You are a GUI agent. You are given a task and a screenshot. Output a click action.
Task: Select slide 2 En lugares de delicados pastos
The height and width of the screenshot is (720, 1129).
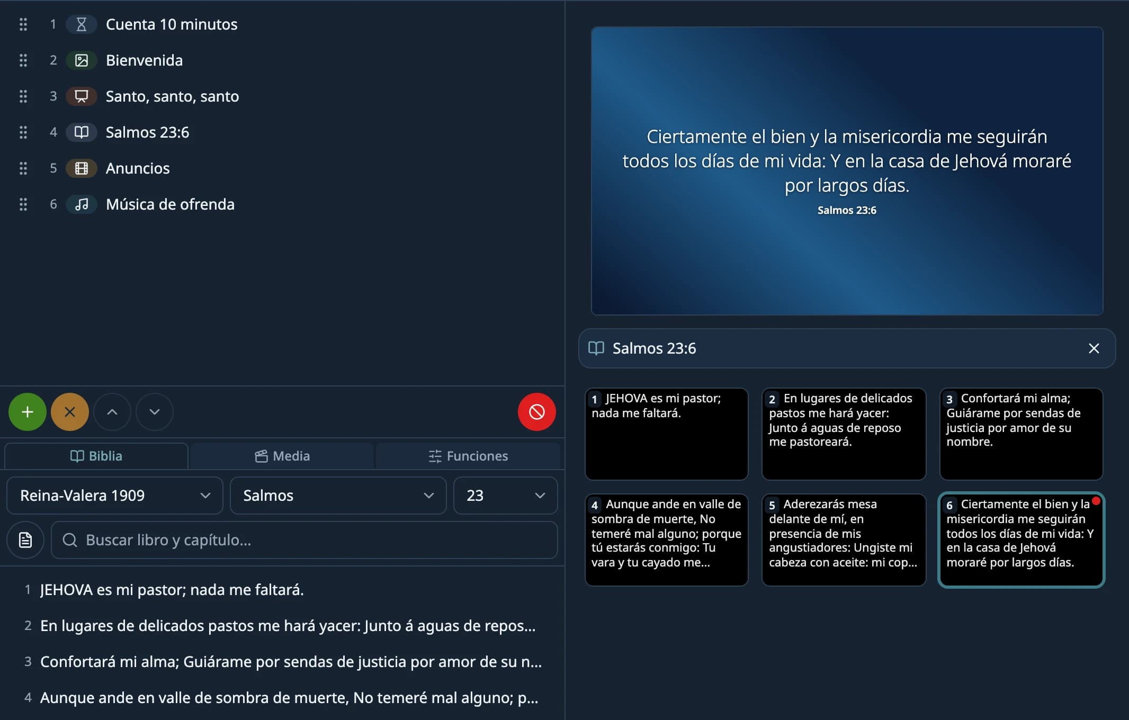point(844,434)
